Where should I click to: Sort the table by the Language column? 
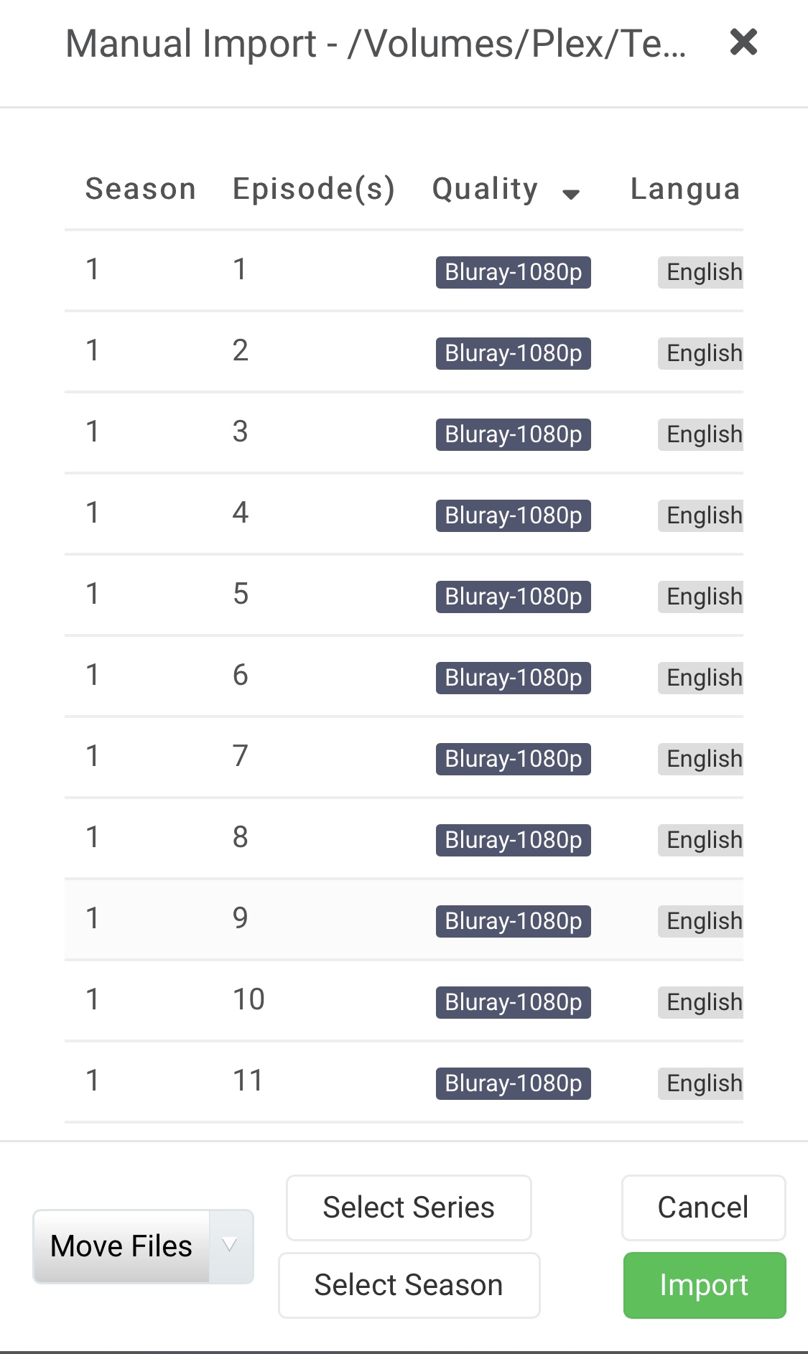tap(684, 188)
